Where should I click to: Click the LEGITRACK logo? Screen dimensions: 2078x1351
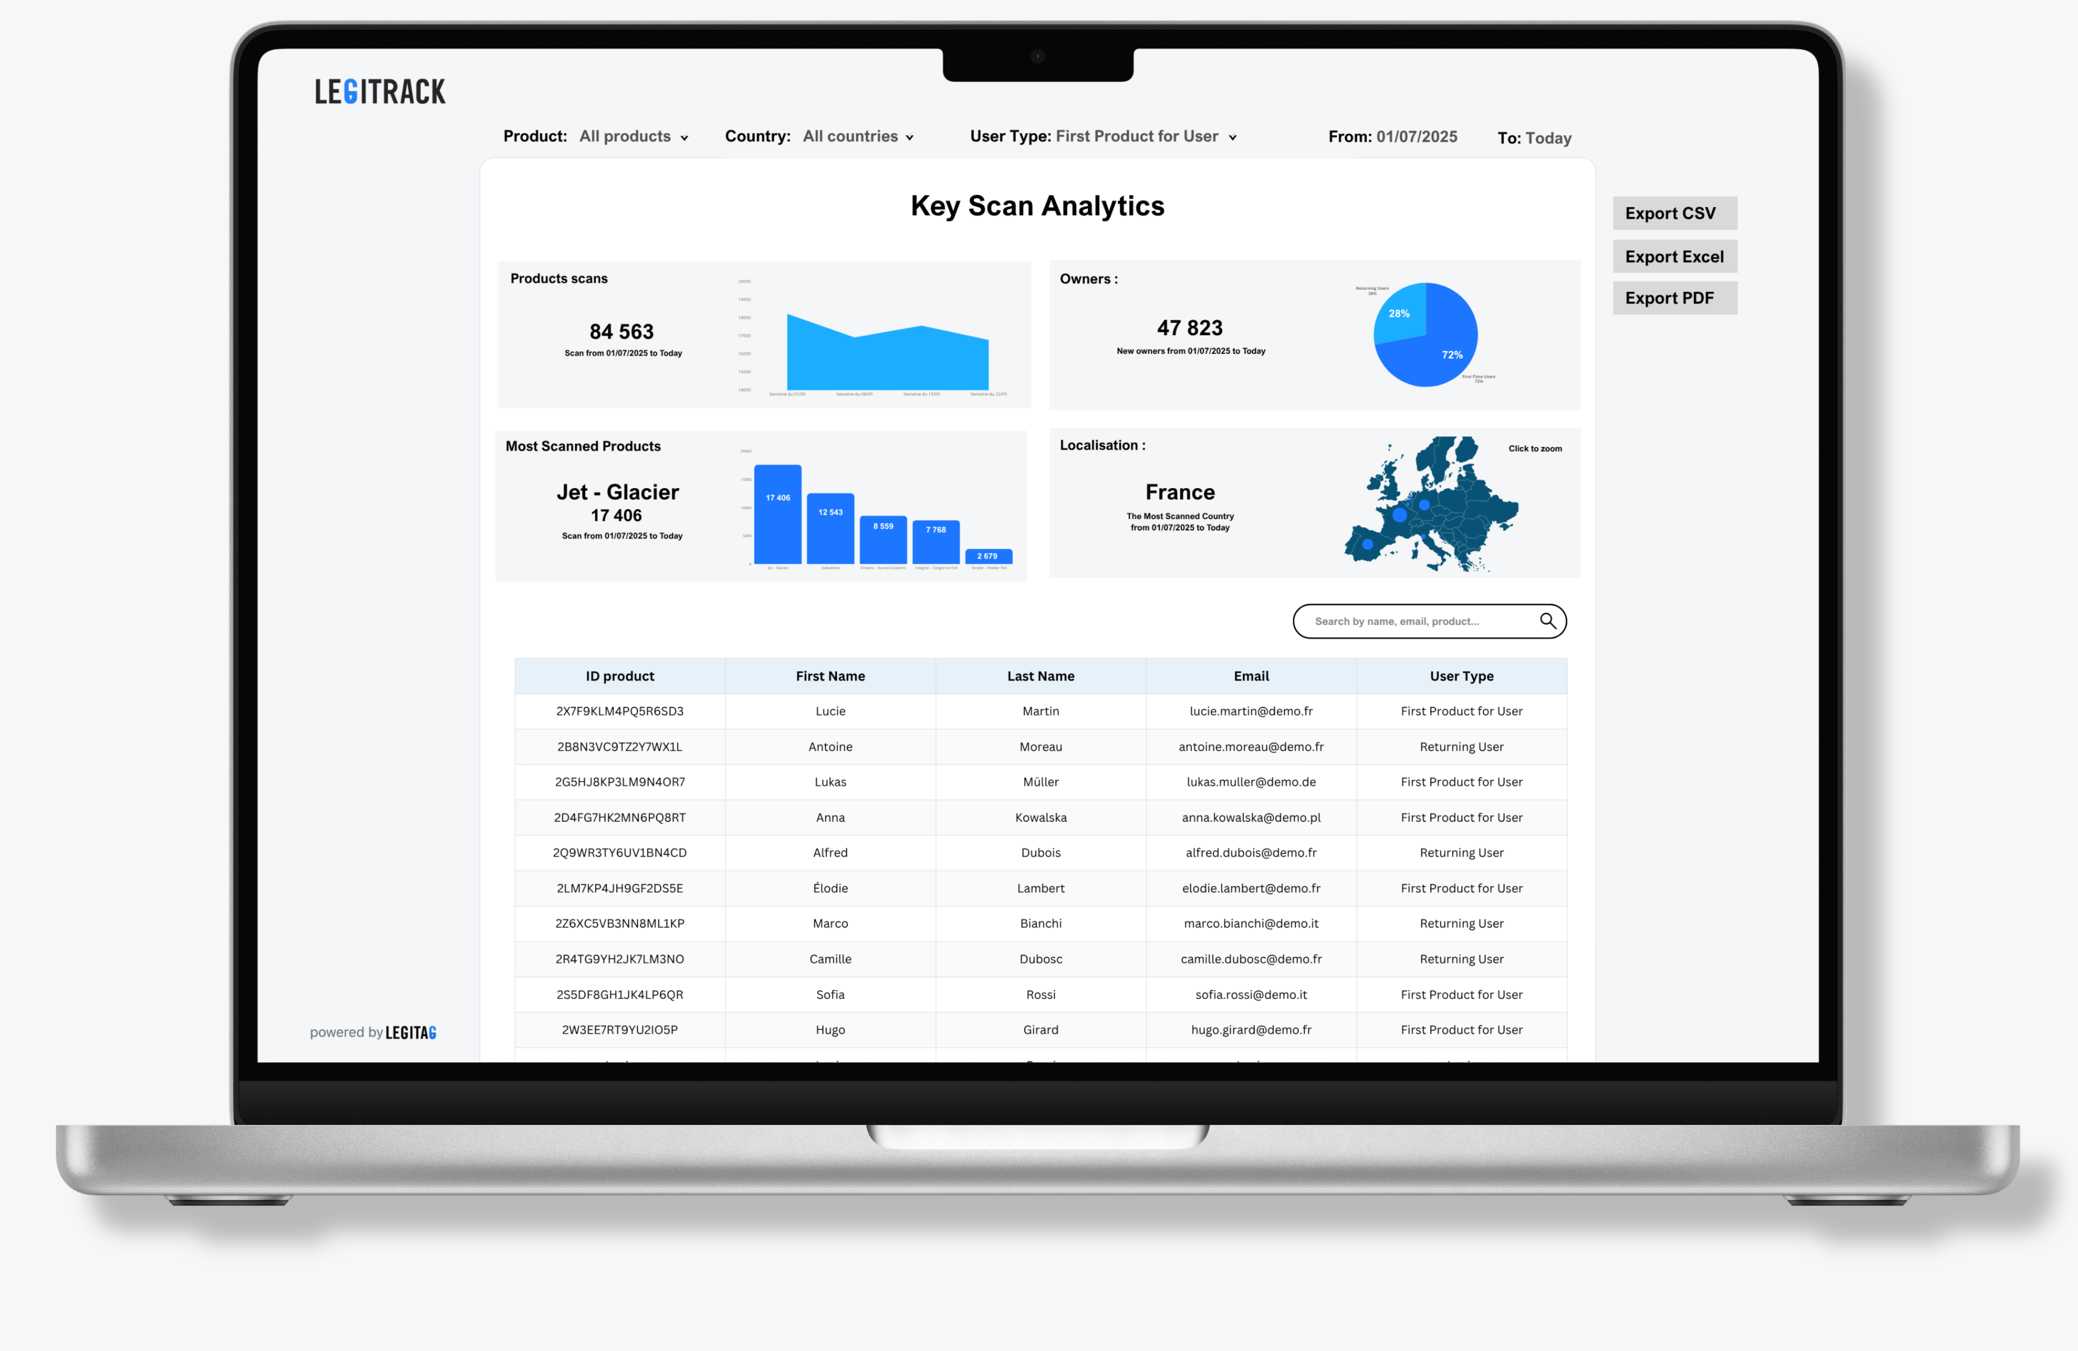380,92
